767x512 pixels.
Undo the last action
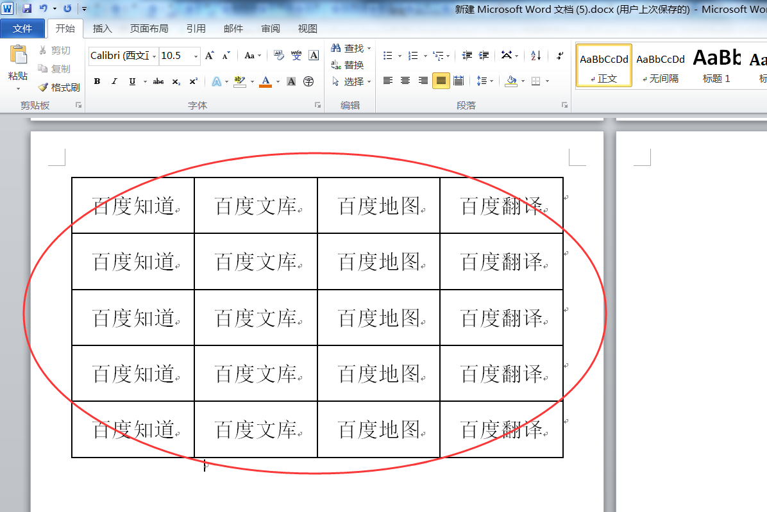click(x=44, y=8)
